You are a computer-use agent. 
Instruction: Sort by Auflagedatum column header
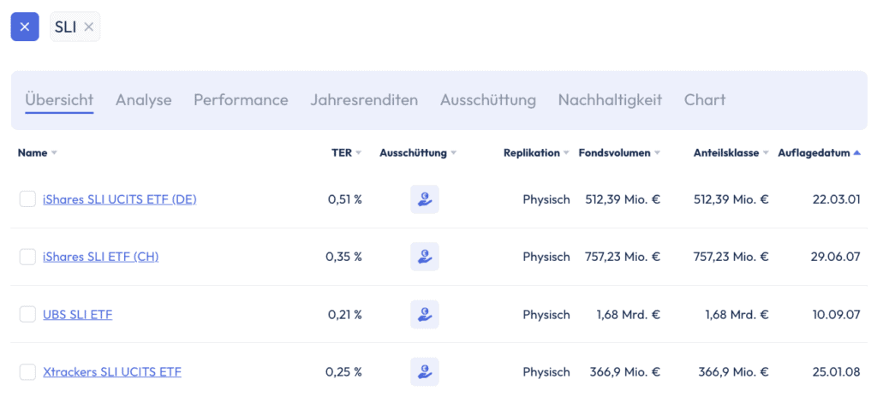(820, 152)
